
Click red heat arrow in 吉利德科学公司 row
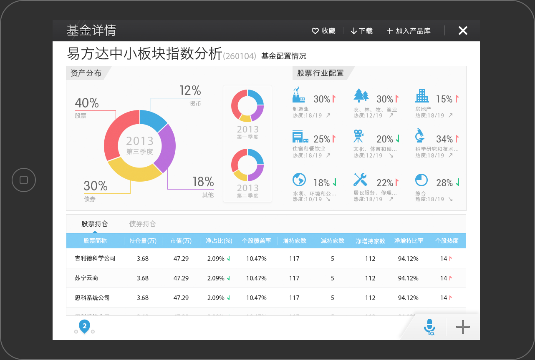coord(450,259)
